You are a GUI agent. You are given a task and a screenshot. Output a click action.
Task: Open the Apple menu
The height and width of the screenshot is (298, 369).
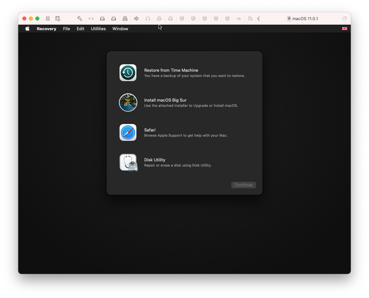click(27, 29)
